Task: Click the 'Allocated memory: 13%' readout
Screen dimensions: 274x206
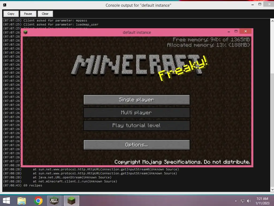Action: coord(208,45)
